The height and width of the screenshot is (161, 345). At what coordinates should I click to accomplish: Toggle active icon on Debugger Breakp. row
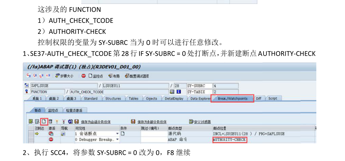51,140
